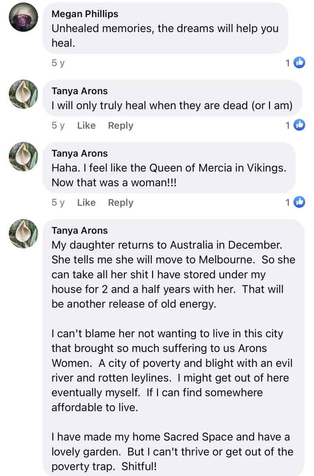Open Megan Phillips name link
The height and width of the screenshot is (476, 314).
point(85,14)
